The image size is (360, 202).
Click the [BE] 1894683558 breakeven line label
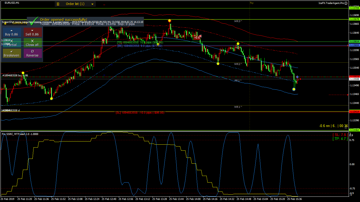click(140, 46)
